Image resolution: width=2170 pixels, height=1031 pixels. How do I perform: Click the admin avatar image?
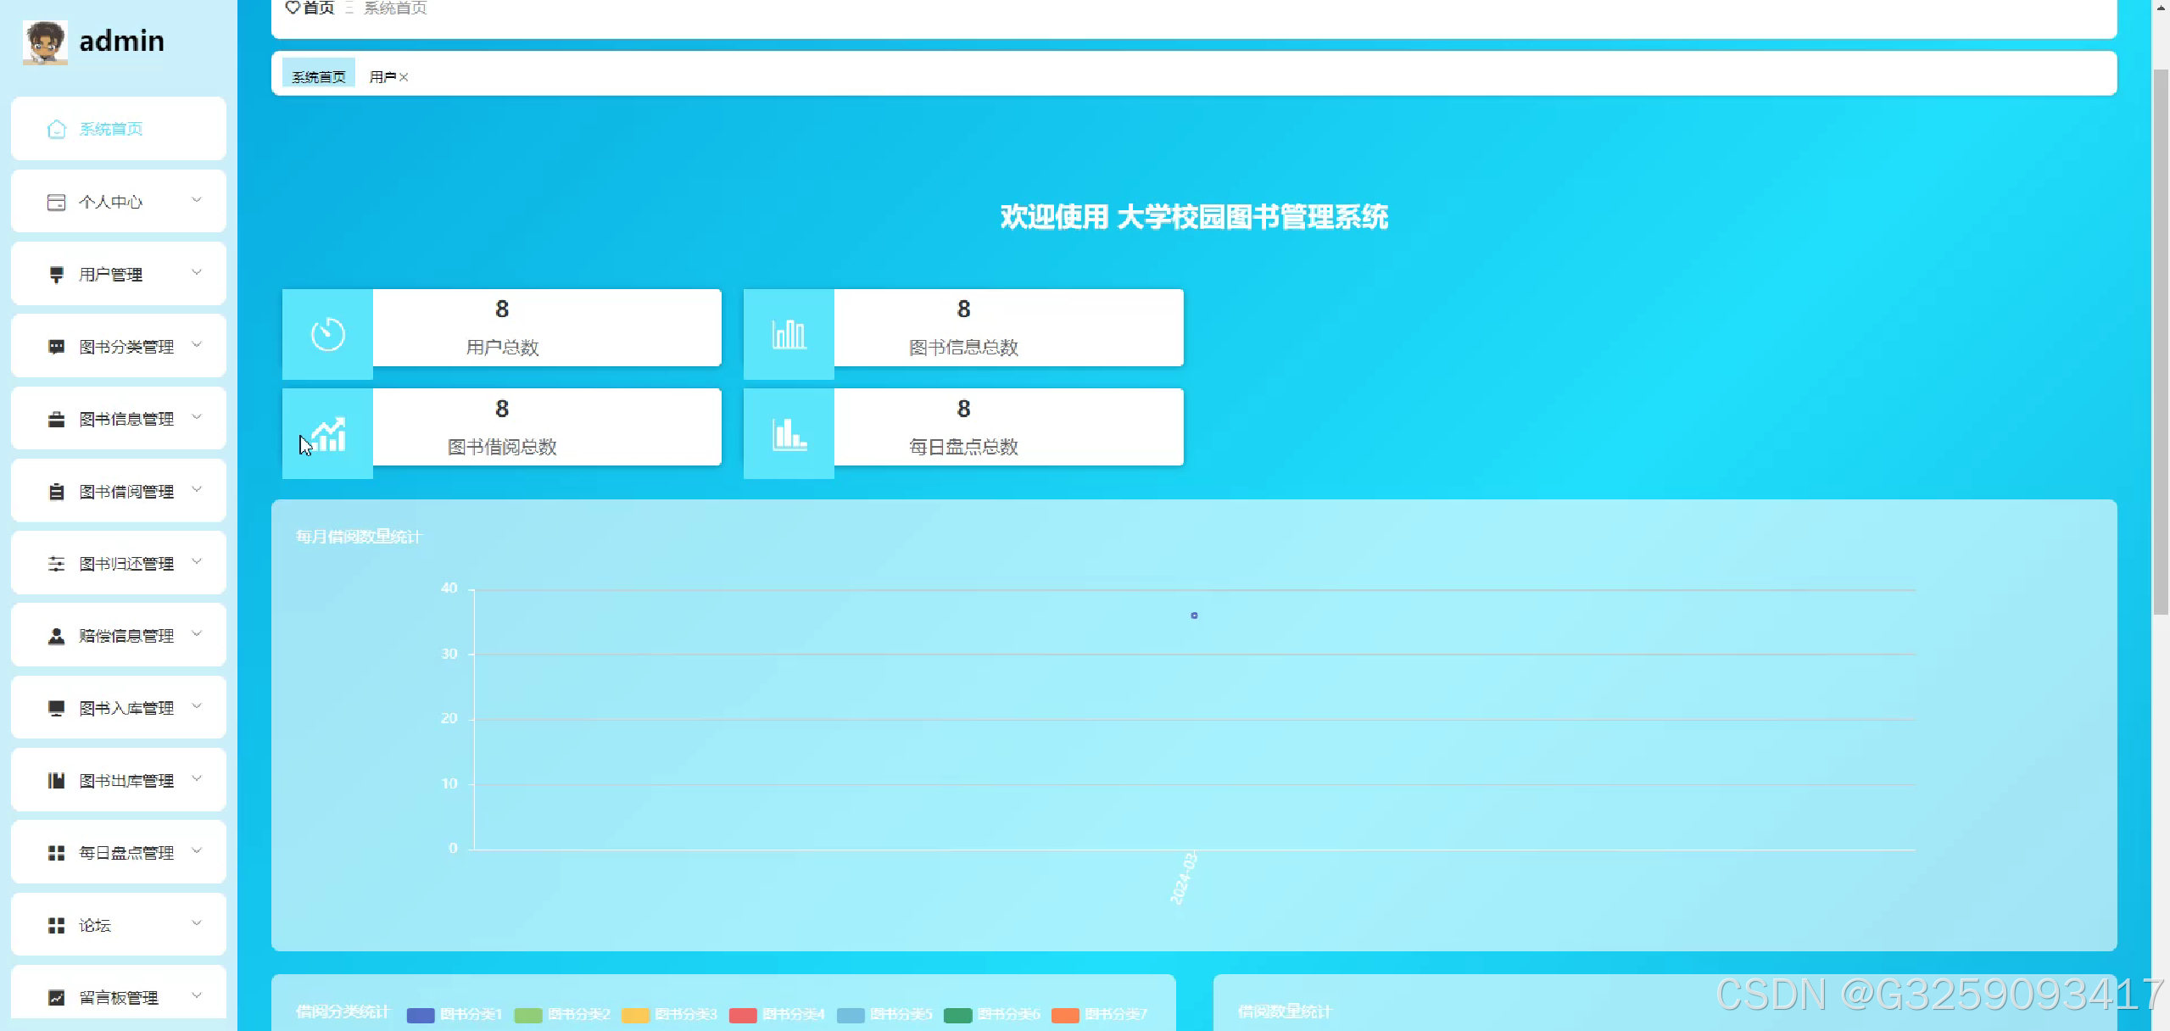coord(45,42)
